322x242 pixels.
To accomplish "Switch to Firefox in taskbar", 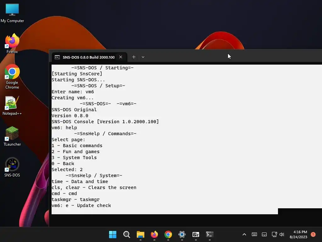I will click(x=154, y=234).
